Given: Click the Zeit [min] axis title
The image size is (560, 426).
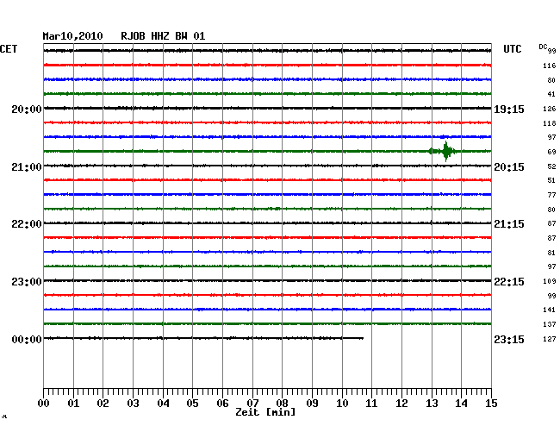Looking at the screenshot, I should 265,412.
